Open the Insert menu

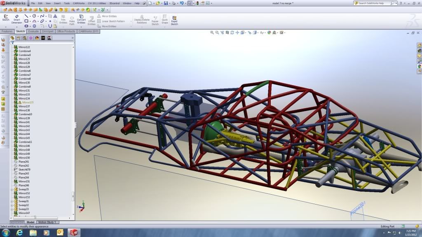click(57, 3)
